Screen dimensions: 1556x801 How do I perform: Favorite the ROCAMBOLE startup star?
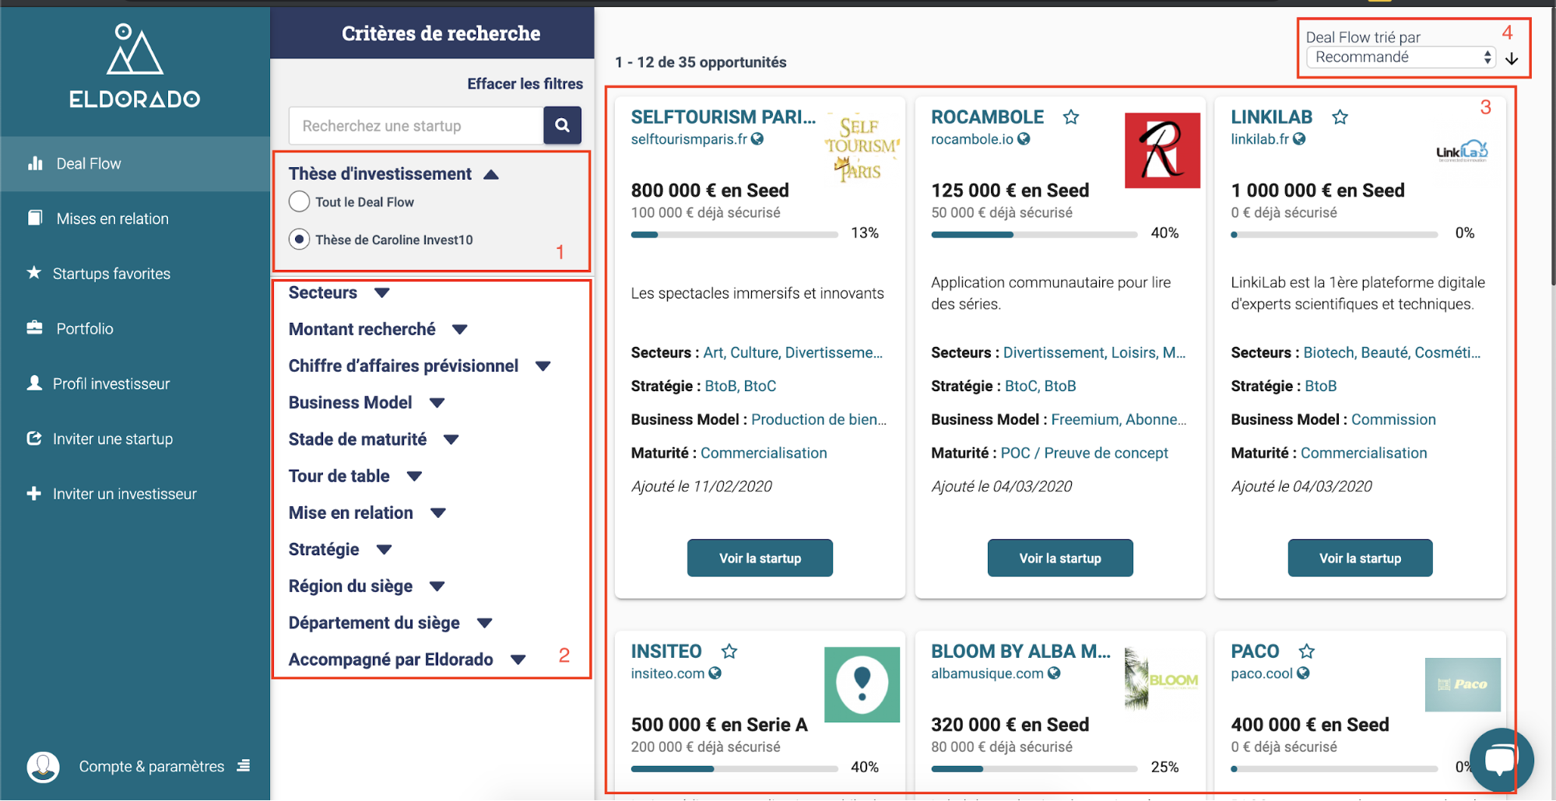1071,117
